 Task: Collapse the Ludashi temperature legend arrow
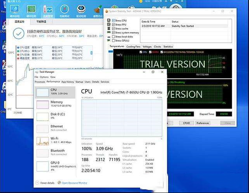pos(92,53)
